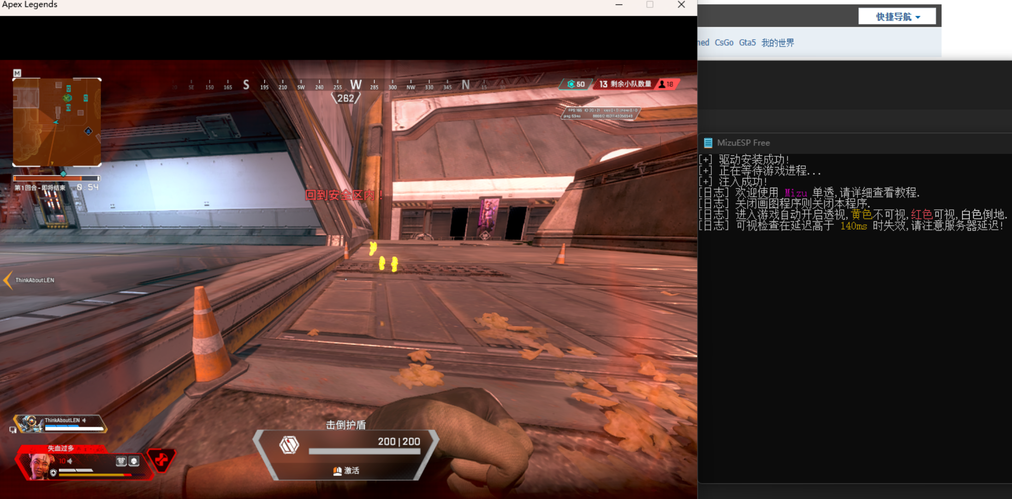Viewport: 1012px width, 499px height.
Task: Click the minimap thumbnail
Action: point(57,122)
